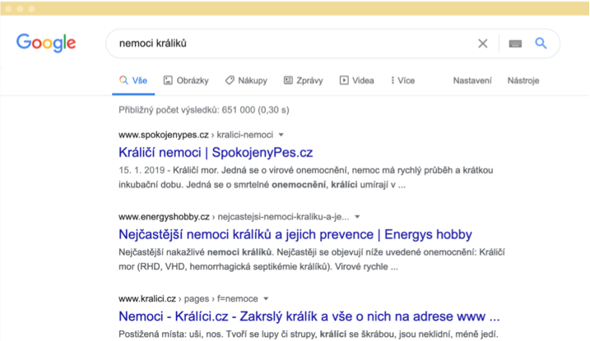
Task: Click the Google logo
Action: 46,43
